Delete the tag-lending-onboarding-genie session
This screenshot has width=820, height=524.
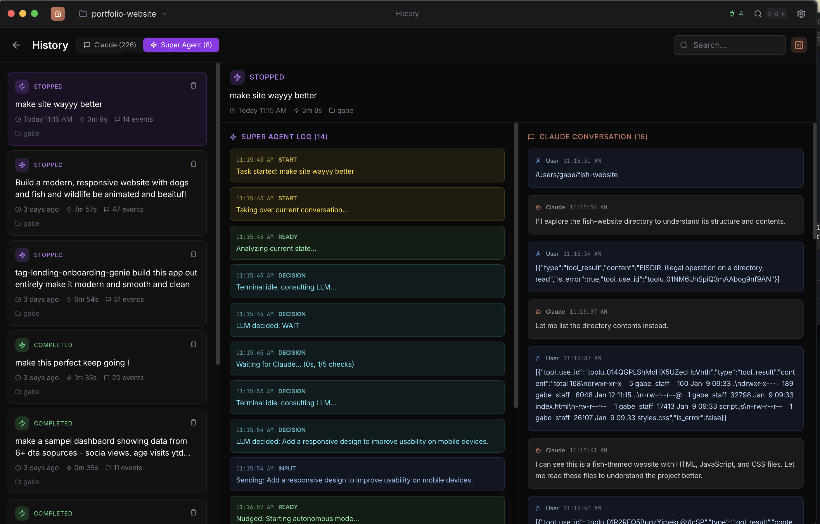pyautogui.click(x=193, y=254)
